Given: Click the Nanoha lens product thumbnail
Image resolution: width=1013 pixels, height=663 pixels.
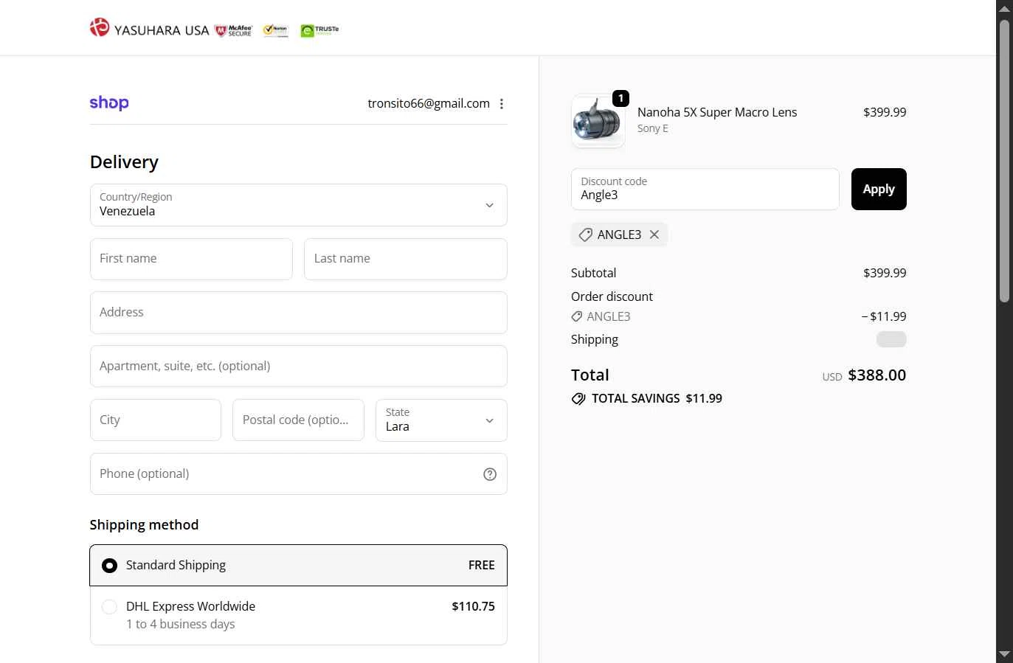Looking at the screenshot, I should click(598, 121).
